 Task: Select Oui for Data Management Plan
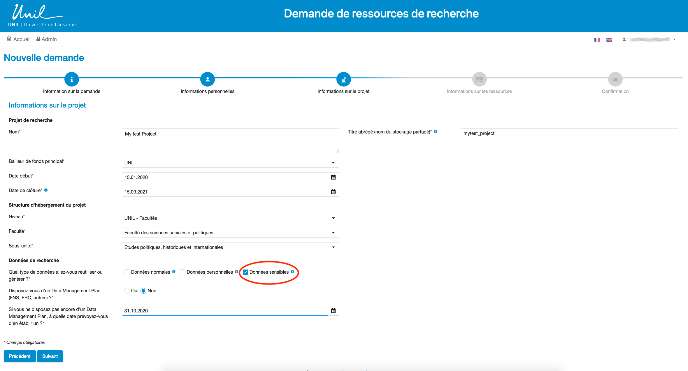pyautogui.click(x=127, y=291)
